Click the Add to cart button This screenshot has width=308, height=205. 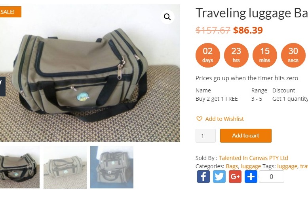point(246,135)
